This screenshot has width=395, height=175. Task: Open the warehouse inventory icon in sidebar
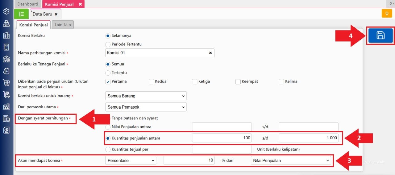pyautogui.click(x=6, y=106)
